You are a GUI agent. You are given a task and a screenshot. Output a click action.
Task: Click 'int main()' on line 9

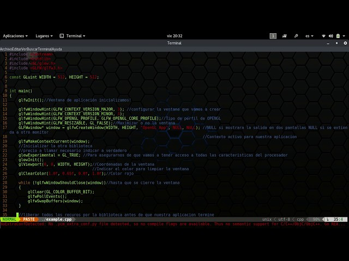[x=21, y=91]
